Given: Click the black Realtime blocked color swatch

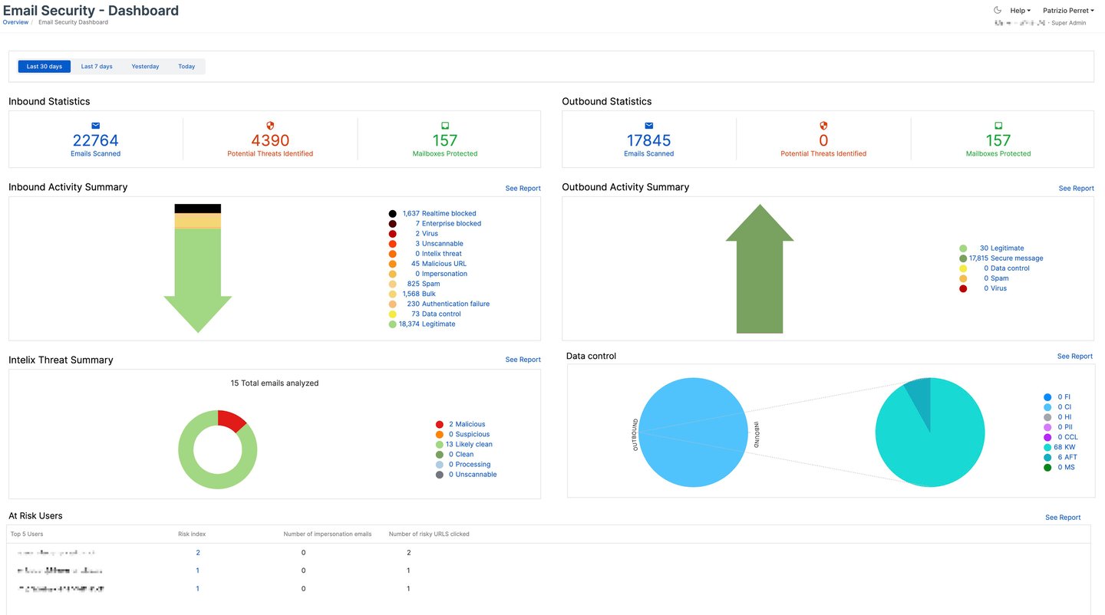Looking at the screenshot, I should coord(393,213).
